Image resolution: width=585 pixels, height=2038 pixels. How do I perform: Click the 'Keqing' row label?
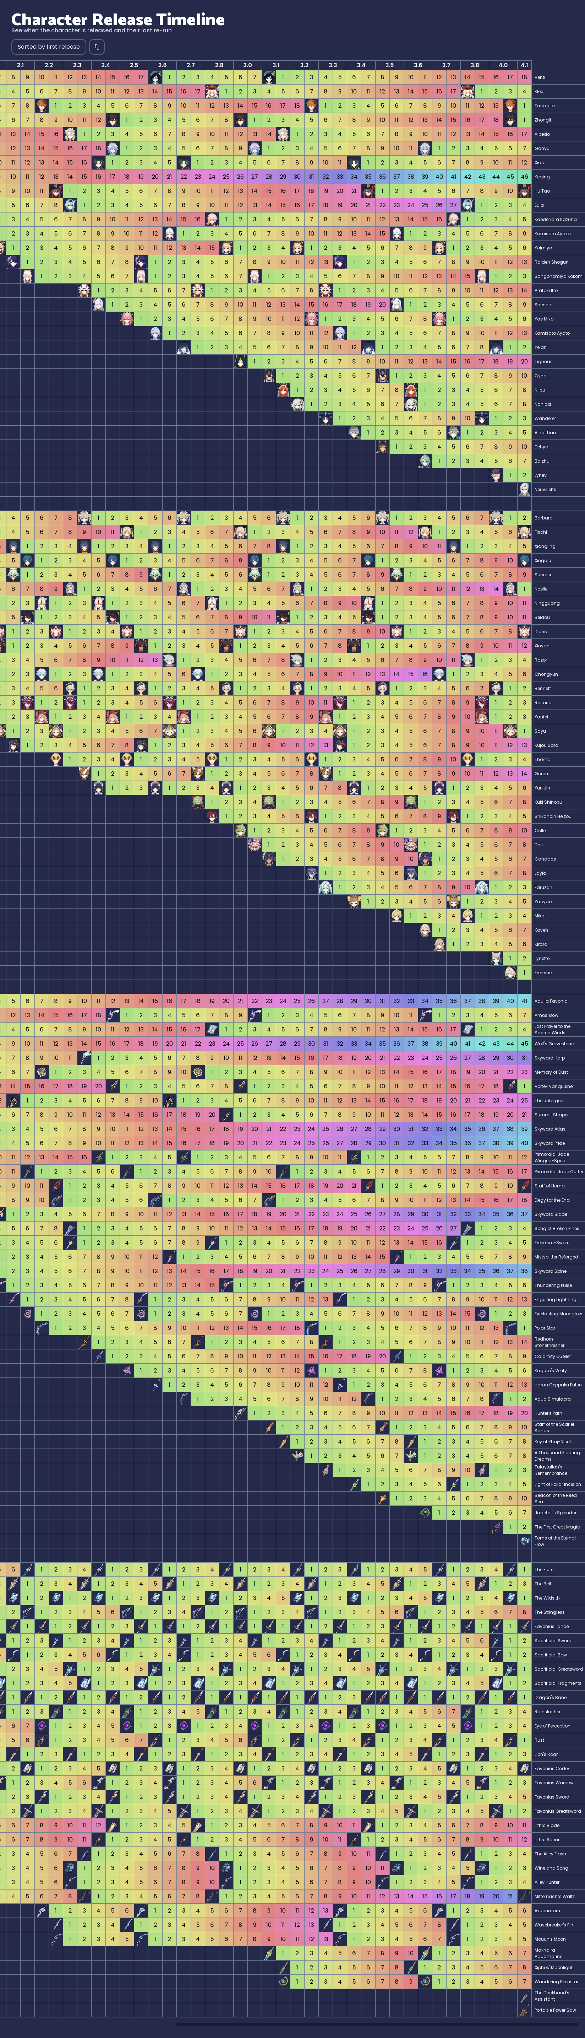[x=542, y=177]
